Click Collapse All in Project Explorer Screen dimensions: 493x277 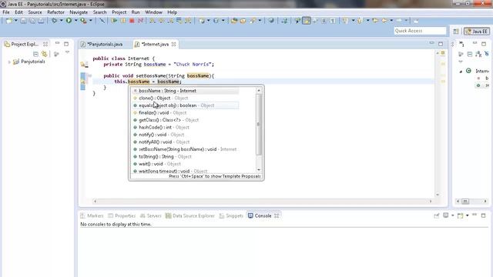[35, 54]
